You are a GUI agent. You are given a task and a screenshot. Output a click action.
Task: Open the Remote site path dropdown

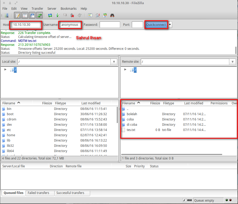tap(232, 62)
